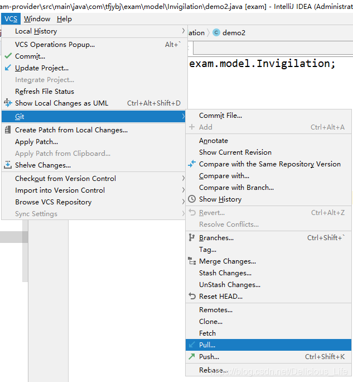Click the demo2 class icon in breadcrumb
The image size is (353, 382).
[x=216, y=32]
